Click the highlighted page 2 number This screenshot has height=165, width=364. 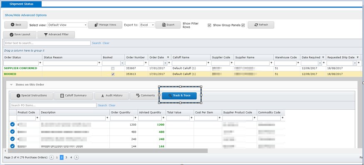(62, 158)
